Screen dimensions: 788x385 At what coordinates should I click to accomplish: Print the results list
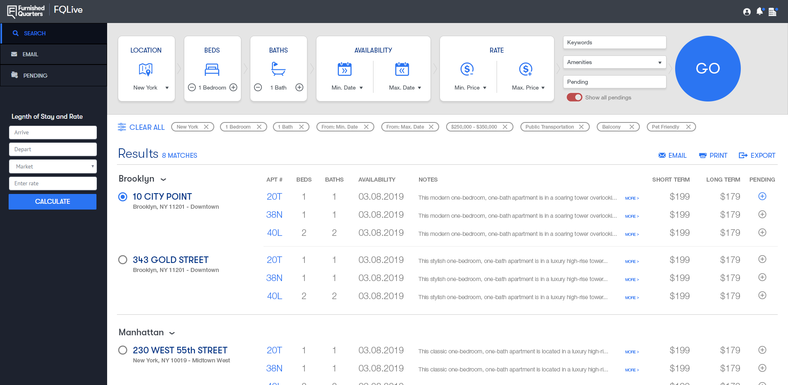(713, 155)
